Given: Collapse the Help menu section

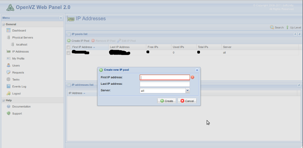Looking at the screenshot, I should click(x=3, y=100).
